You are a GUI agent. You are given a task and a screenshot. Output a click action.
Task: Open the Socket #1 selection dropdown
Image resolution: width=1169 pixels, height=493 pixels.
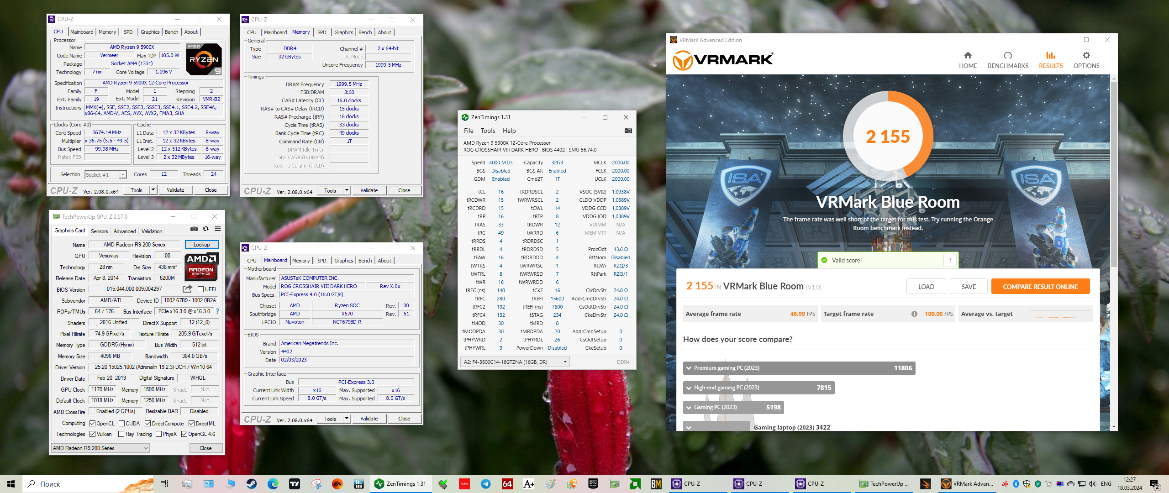(105, 174)
